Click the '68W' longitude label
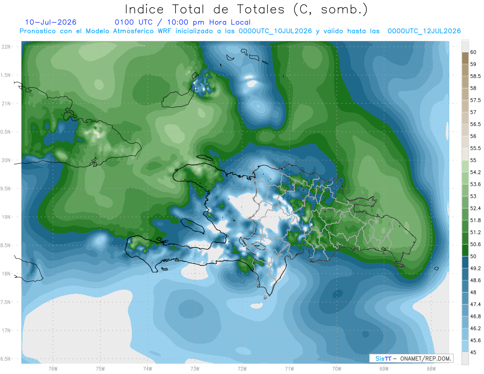This screenshot has height=374, width=484. coord(431,368)
